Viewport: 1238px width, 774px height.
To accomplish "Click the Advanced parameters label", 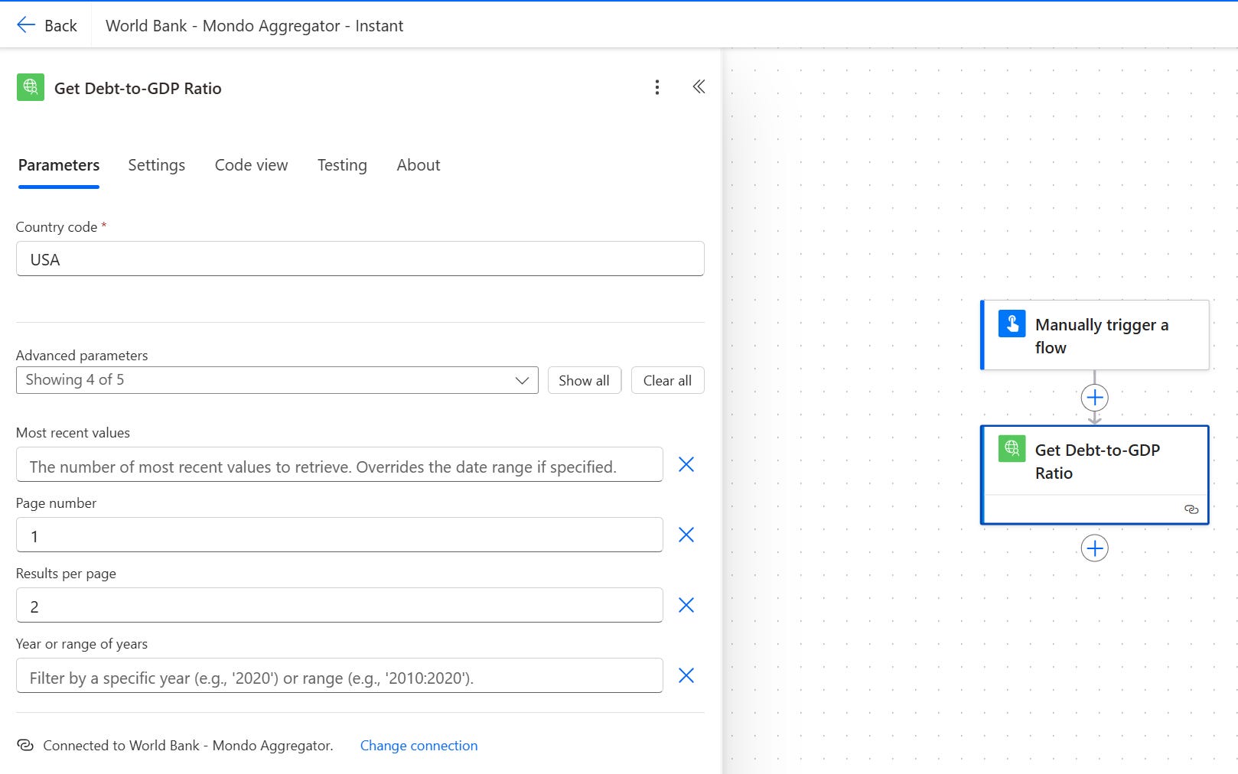I will click(x=82, y=356).
